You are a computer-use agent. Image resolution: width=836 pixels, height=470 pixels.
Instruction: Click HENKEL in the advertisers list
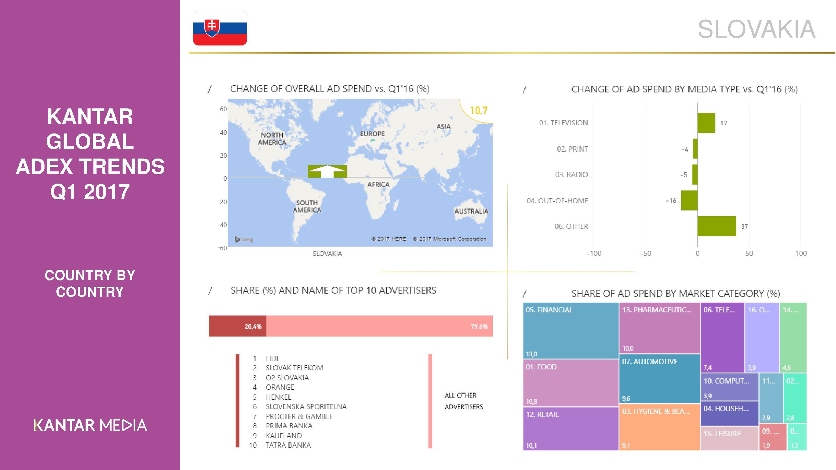(278, 397)
